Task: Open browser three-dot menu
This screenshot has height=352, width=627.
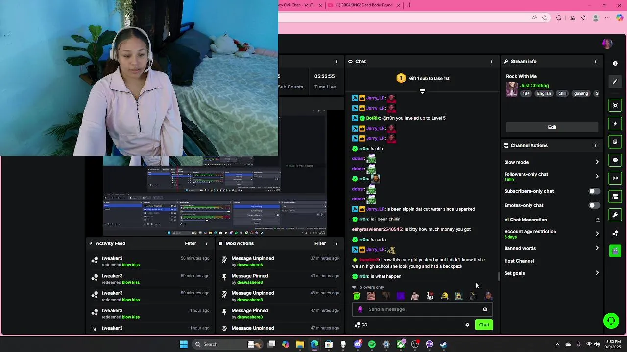Action: 607,18
